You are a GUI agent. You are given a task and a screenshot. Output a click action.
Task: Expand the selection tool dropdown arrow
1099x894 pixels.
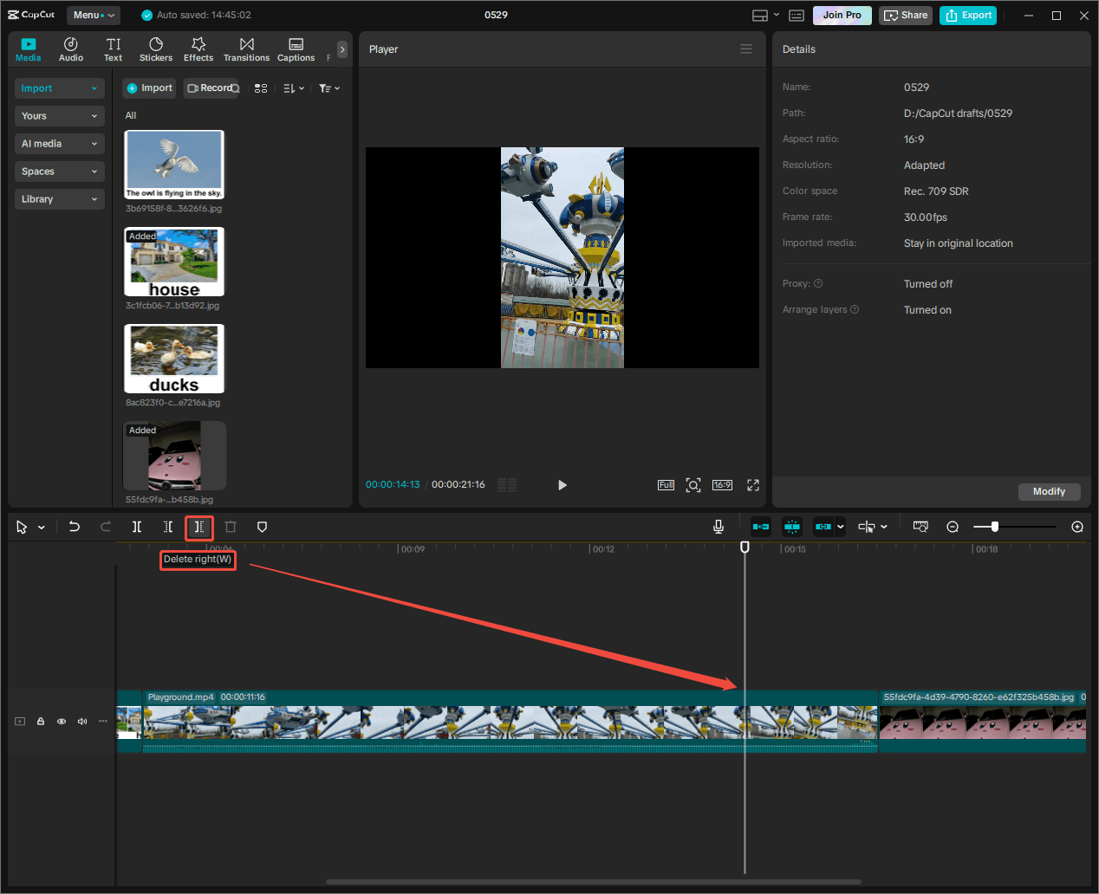coord(40,527)
